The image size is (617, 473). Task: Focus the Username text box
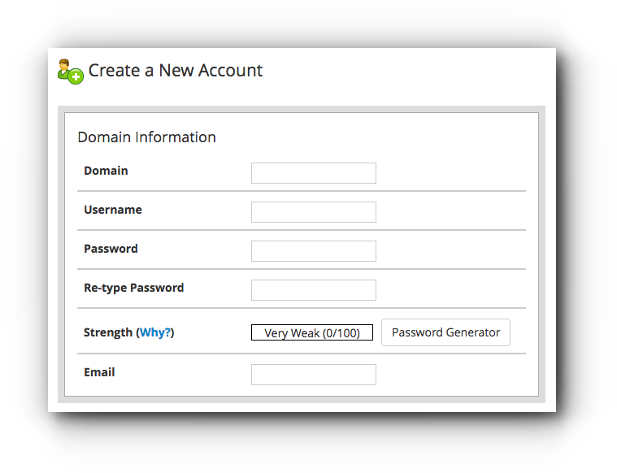(314, 212)
